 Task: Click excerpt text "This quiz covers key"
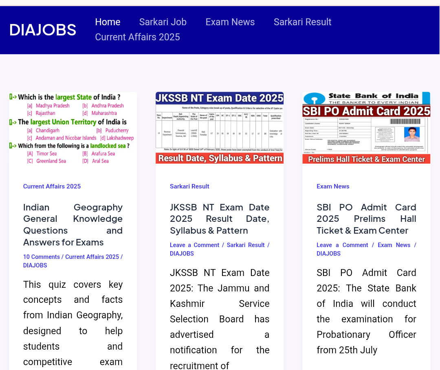pyautogui.click(x=73, y=285)
